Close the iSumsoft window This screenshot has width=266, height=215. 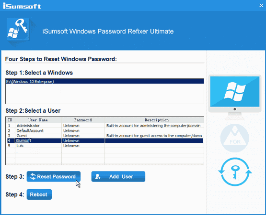261,5
